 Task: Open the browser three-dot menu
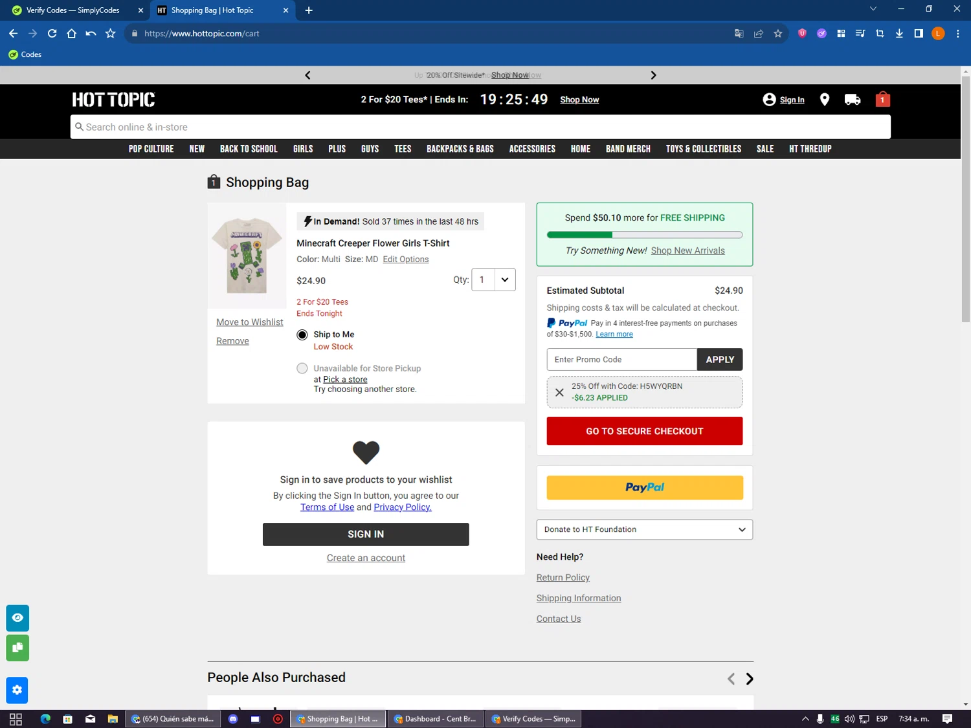(958, 34)
